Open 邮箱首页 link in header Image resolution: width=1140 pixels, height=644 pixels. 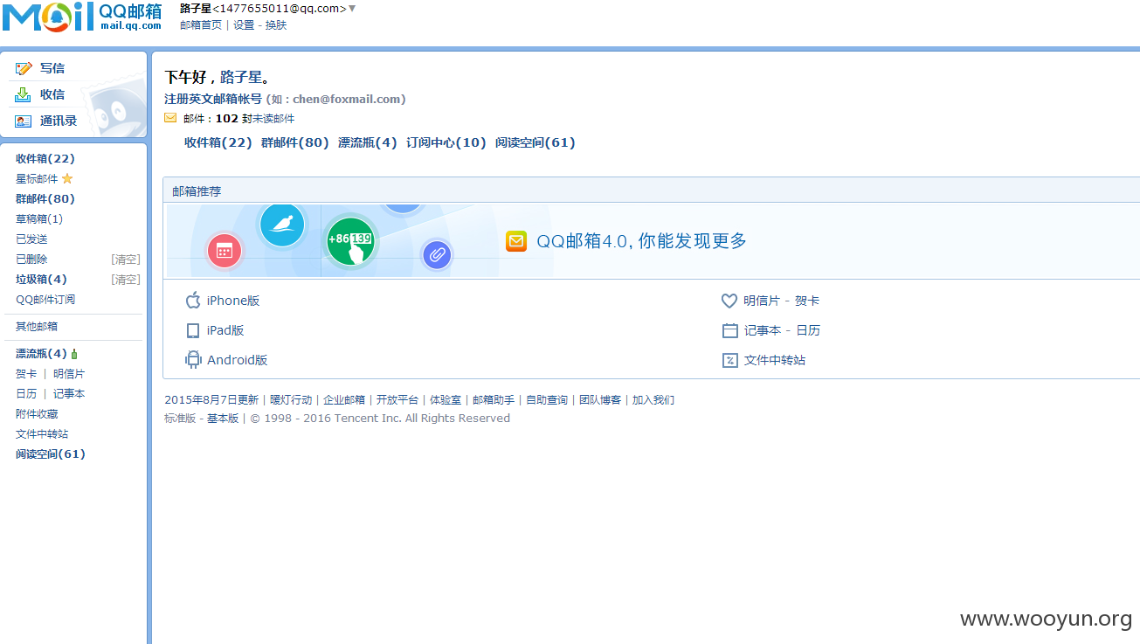[201, 25]
